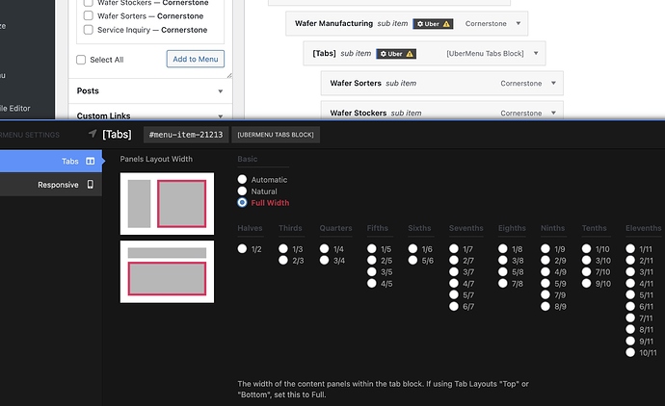Select the 3/4 width radio option
Screen dimensions: 665x406
325,261
